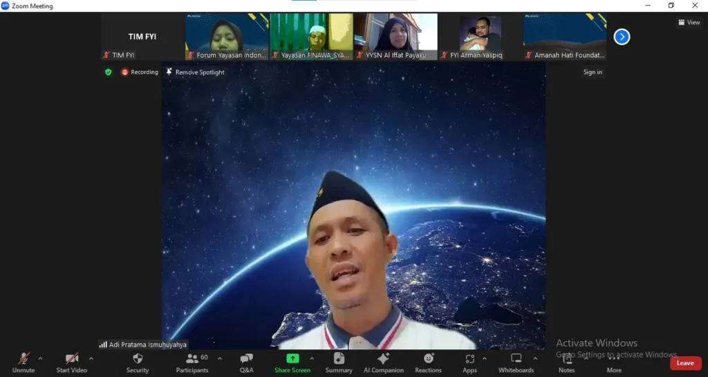Select YYSN Al Iffat Payaku... video thumbnail
Screen dimensions: 708x377
click(396, 37)
